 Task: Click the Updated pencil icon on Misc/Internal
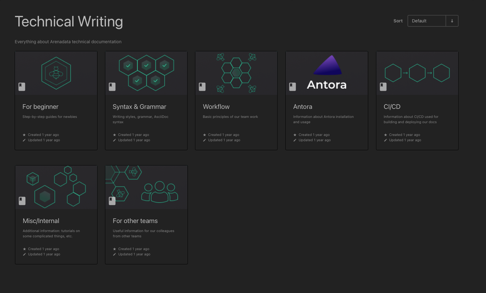tap(24, 254)
